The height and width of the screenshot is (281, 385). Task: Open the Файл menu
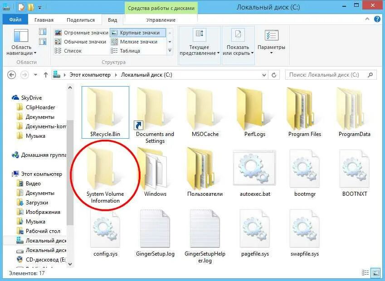coord(15,19)
